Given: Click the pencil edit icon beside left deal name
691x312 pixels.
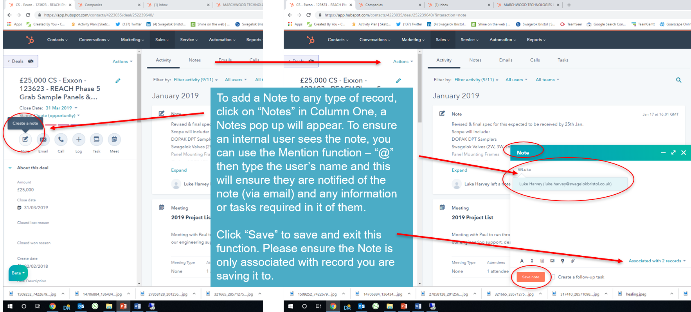Looking at the screenshot, I should pyautogui.click(x=118, y=81).
